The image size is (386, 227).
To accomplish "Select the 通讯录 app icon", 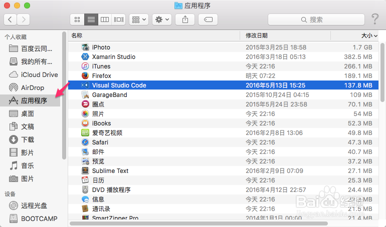I will [x=85, y=208].
